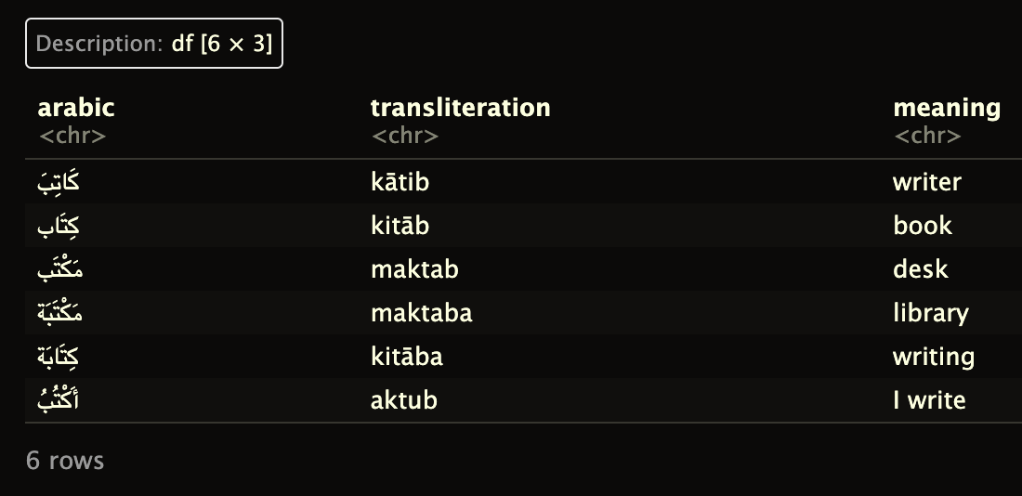Viewport: 1022px width, 496px height.
Task: Click the maktab transliteration cell
Action: pyautogui.click(x=414, y=269)
